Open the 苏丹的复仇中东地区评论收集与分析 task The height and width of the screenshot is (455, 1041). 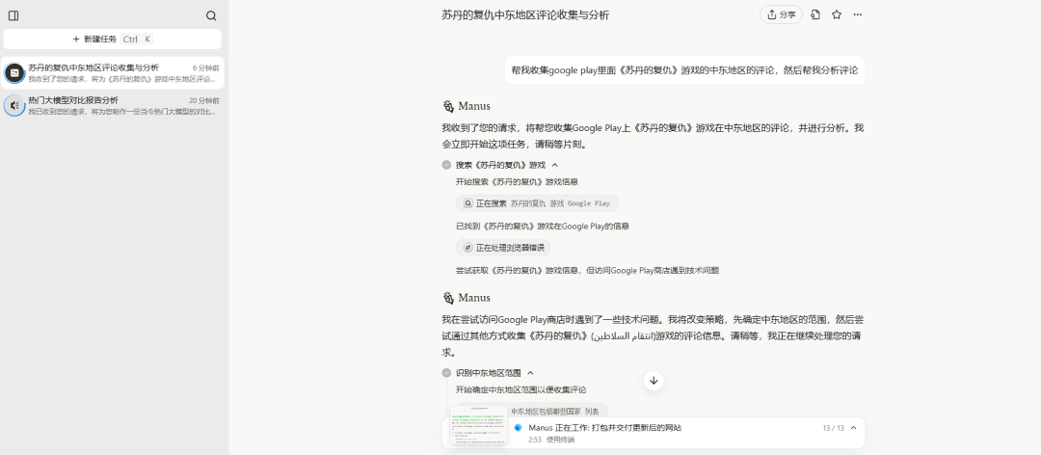[112, 73]
